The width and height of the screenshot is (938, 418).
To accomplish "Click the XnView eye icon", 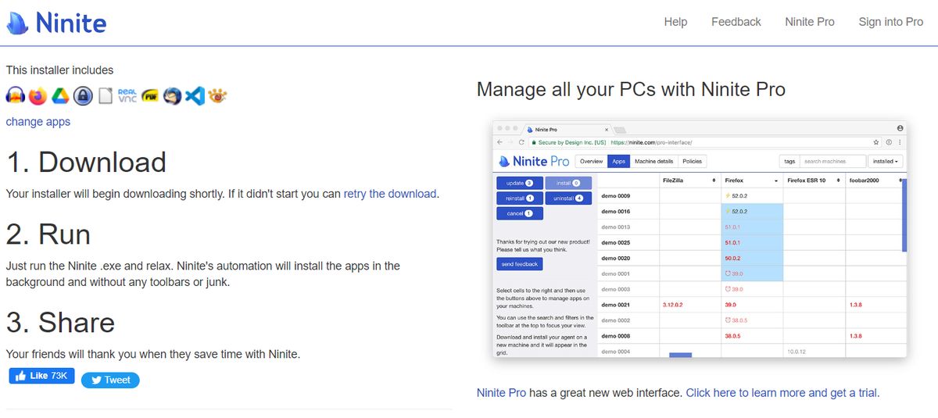I will coord(217,96).
